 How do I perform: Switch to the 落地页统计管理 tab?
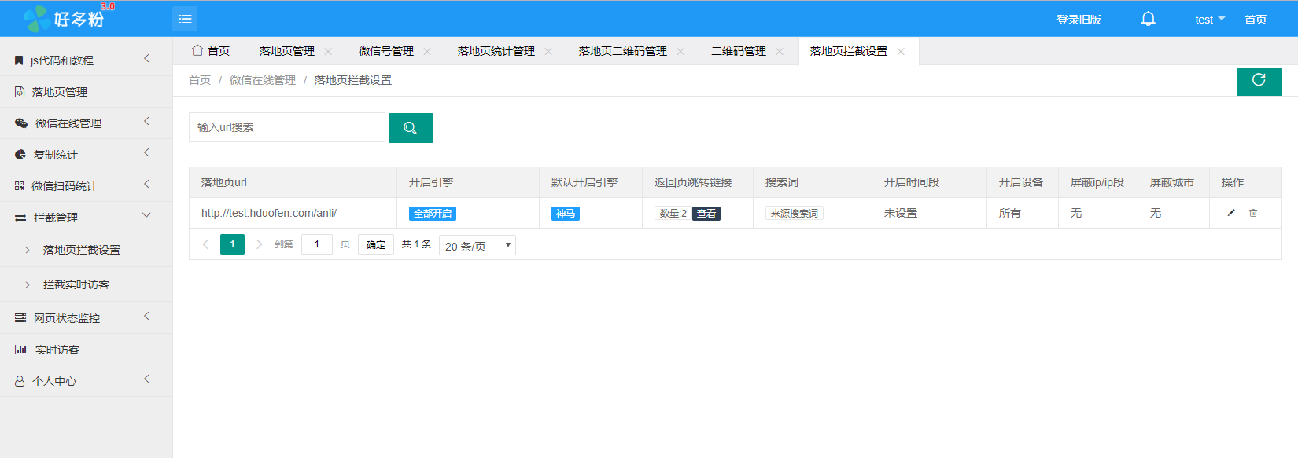[x=496, y=51]
